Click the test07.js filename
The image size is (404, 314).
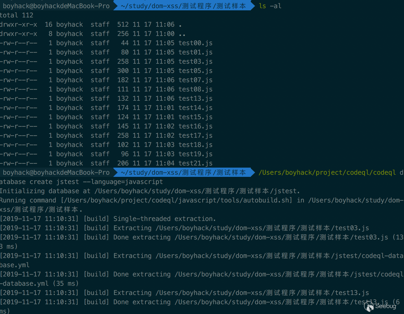tap(195, 80)
